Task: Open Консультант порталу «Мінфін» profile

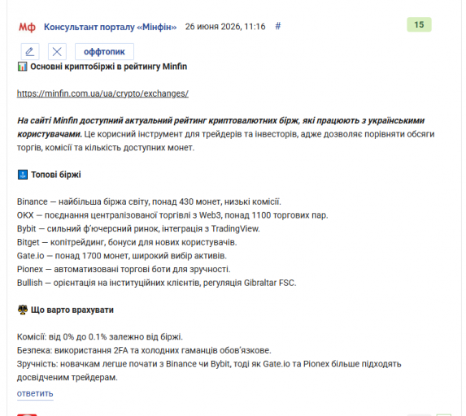Action: pyautogui.click(x=111, y=27)
